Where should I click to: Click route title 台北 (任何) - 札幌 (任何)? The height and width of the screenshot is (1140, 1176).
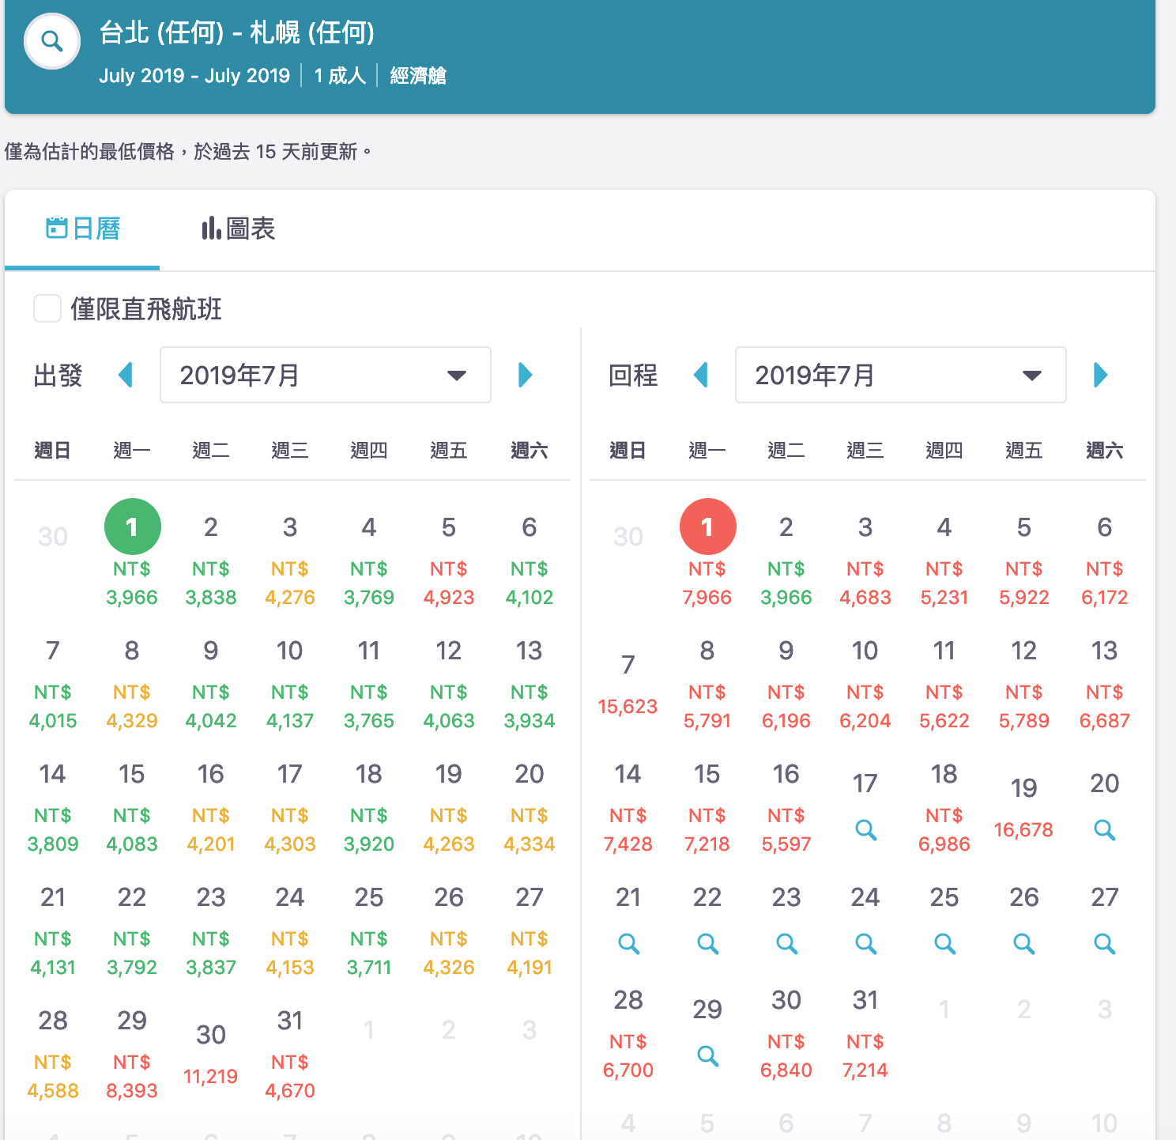coord(237,32)
